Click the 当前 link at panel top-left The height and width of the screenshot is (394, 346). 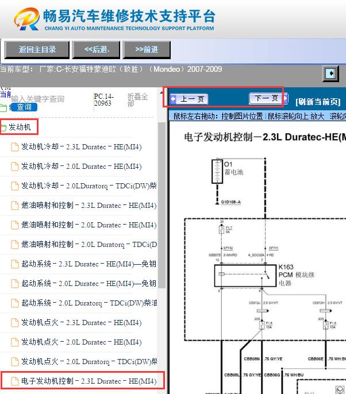[6, 94]
